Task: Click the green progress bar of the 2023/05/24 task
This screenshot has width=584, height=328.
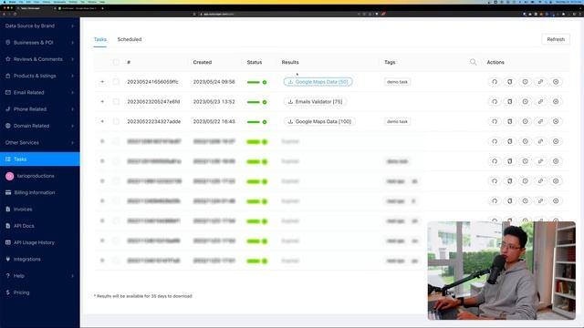Action: 254,82
